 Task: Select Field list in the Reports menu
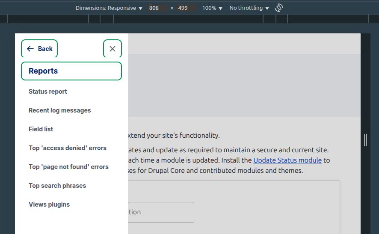[41, 129]
